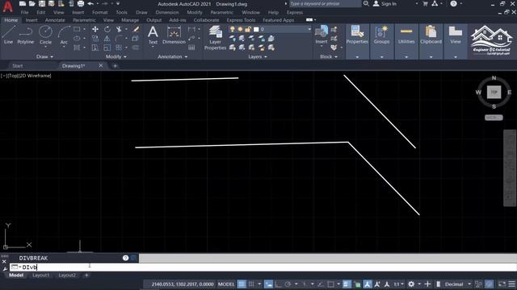Open the Format menu
This screenshot has width=517, height=290.
pyautogui.click(x=99, y=12)
